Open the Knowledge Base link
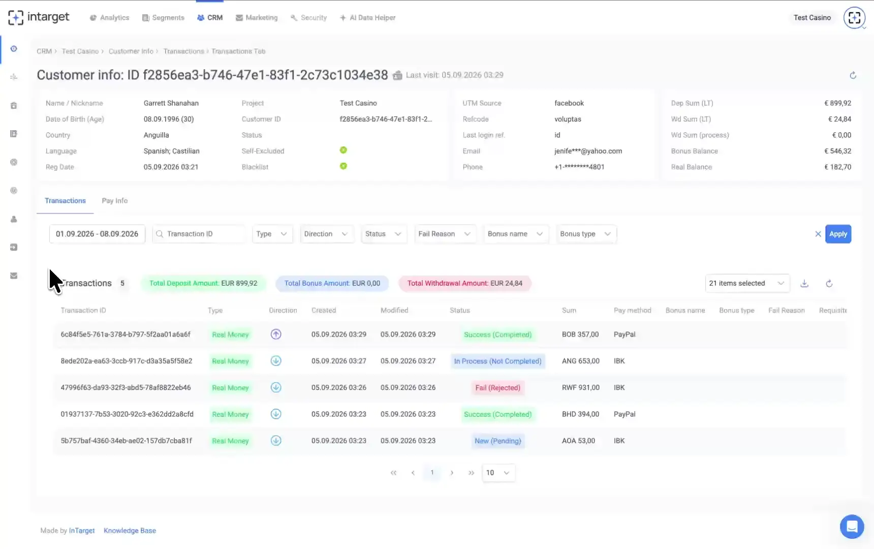Screen dimensions: 874x549 click(130, 531)
